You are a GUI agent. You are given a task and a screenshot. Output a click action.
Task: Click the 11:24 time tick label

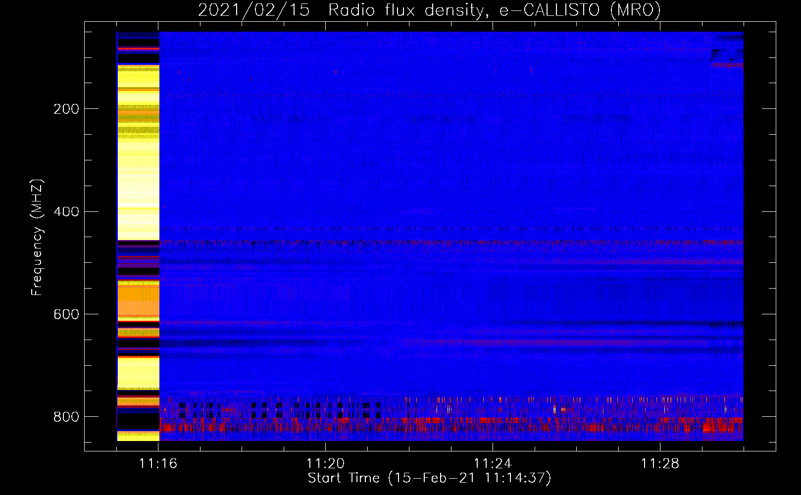pos(493,464)
